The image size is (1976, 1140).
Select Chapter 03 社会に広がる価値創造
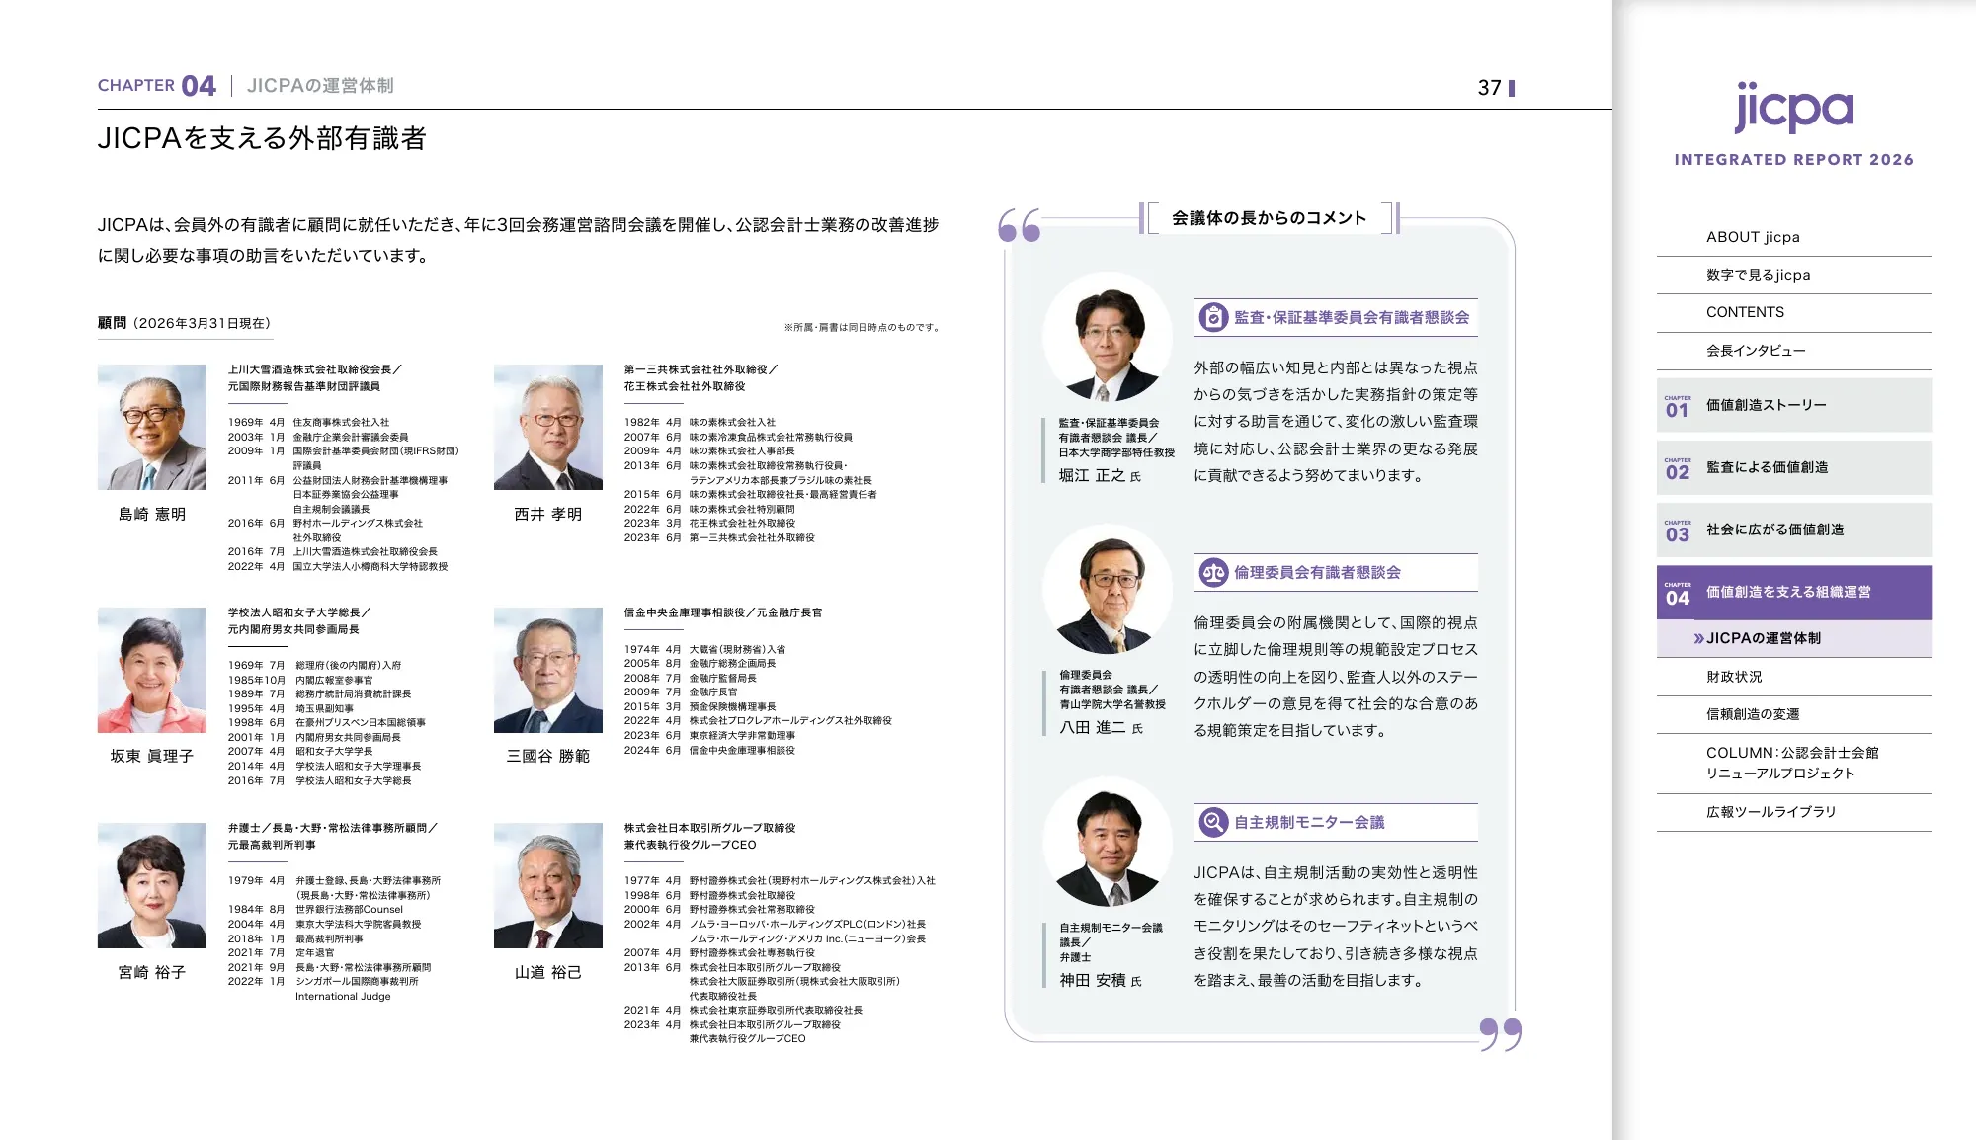point(1793,529)
